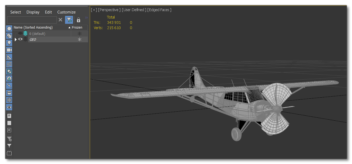Hide the GEO layer using its eye

[x=20, y=39]
